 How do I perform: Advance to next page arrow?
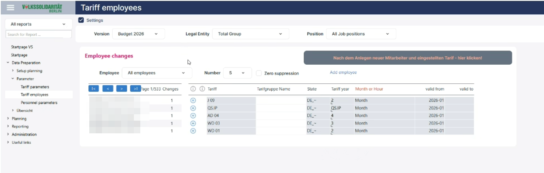[x=122, y=89]
